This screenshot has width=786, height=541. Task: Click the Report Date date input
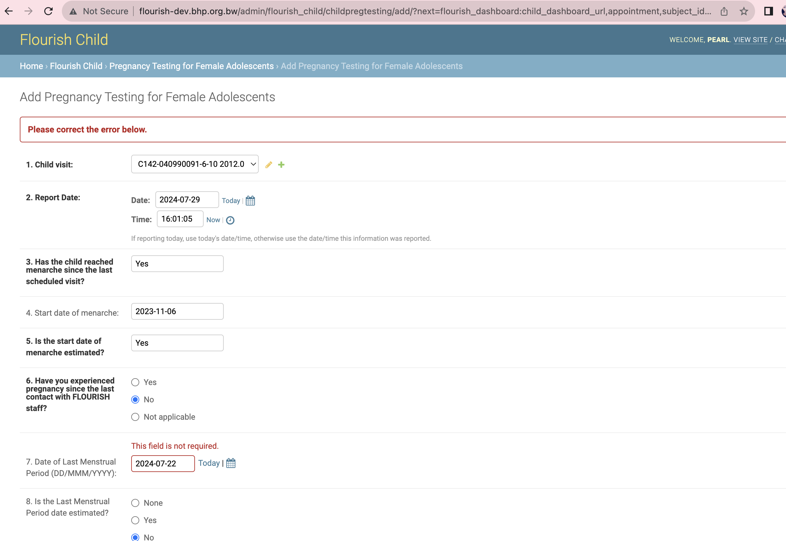[187, 200]
